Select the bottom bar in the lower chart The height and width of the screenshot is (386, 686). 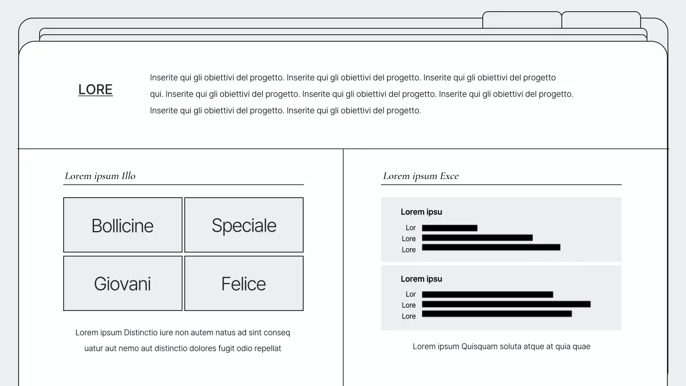(496, 314)
